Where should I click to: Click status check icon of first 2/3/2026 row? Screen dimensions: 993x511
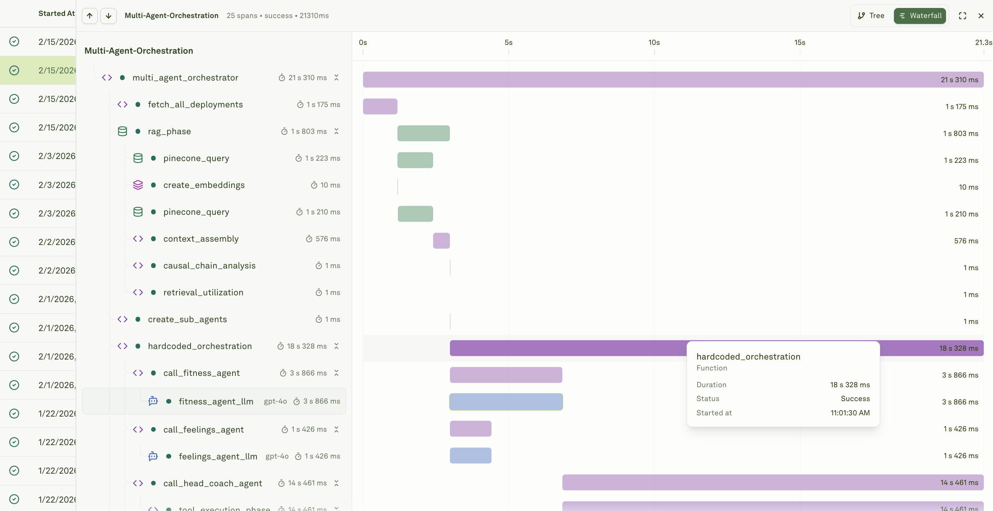pos(14,156)
